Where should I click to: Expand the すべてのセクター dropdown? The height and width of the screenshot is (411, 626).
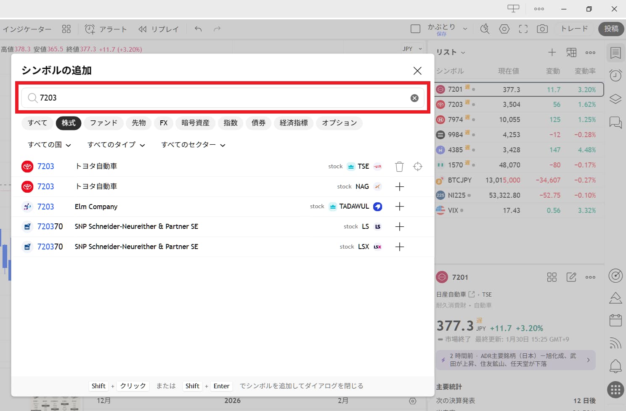193,145
